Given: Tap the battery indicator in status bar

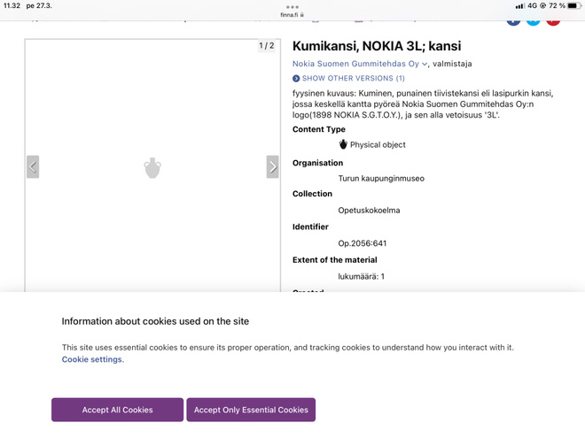Looking at the screenshot, I should (573, 5).
